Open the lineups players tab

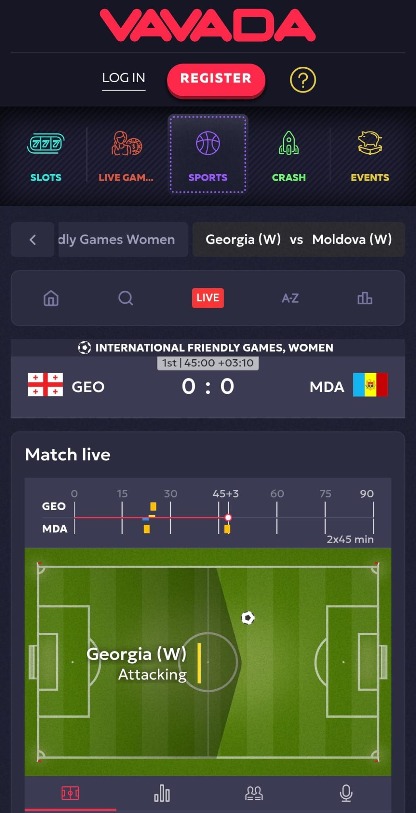pyautogui.click(x=254, y=793)
